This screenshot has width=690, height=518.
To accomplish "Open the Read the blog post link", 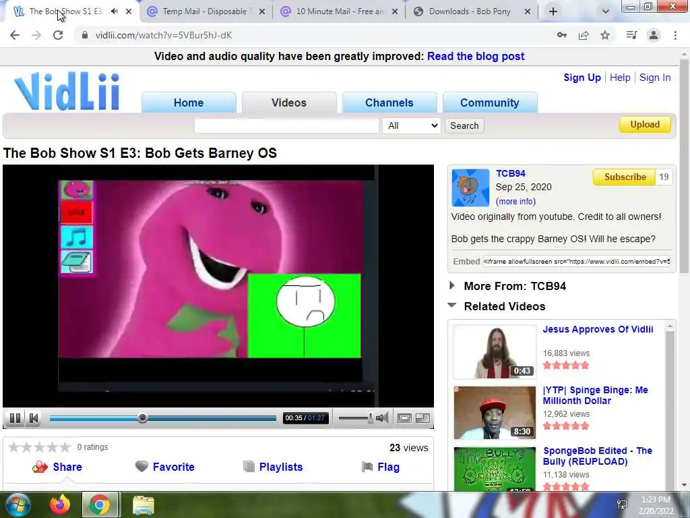I will point(476,57).
